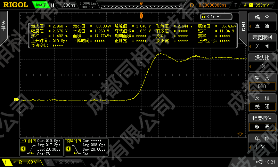Toggle the 反相 invert setting
Screen dimensions: 278x167
point(262,102)
